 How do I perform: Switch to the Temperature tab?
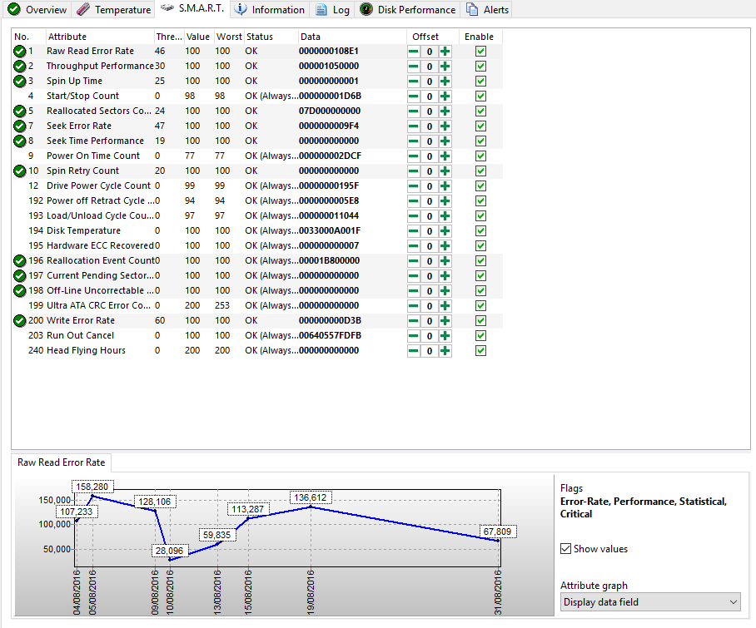(x=113, y=10)
